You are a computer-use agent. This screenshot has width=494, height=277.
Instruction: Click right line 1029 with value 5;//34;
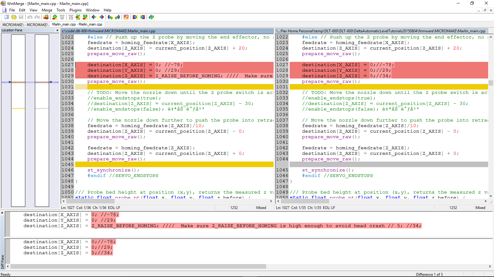(380, 76)
